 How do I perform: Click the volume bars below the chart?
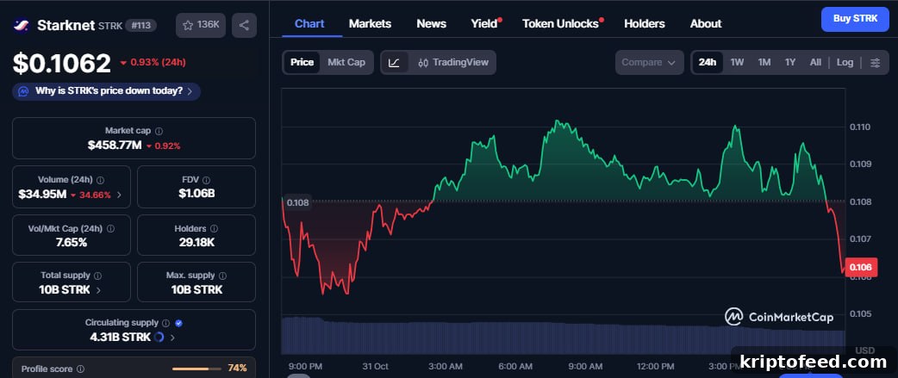point(563,336)
